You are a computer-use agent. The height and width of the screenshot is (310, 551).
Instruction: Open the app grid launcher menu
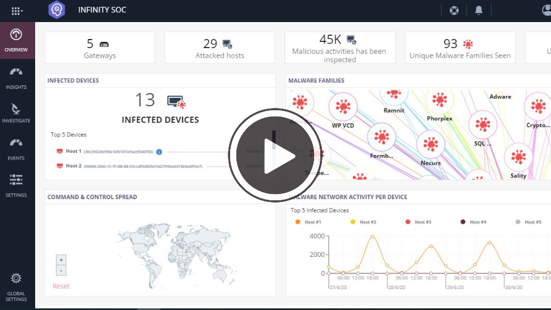tap(17, 11)
